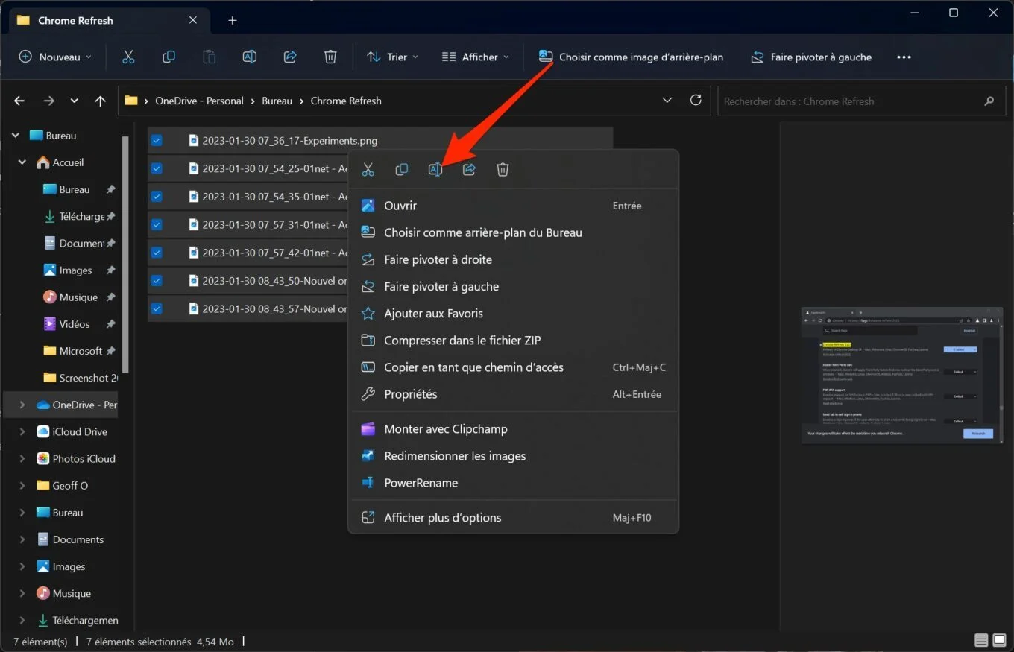
Task: Expand the Geoff O tree node
Action: tap(22, 486)
